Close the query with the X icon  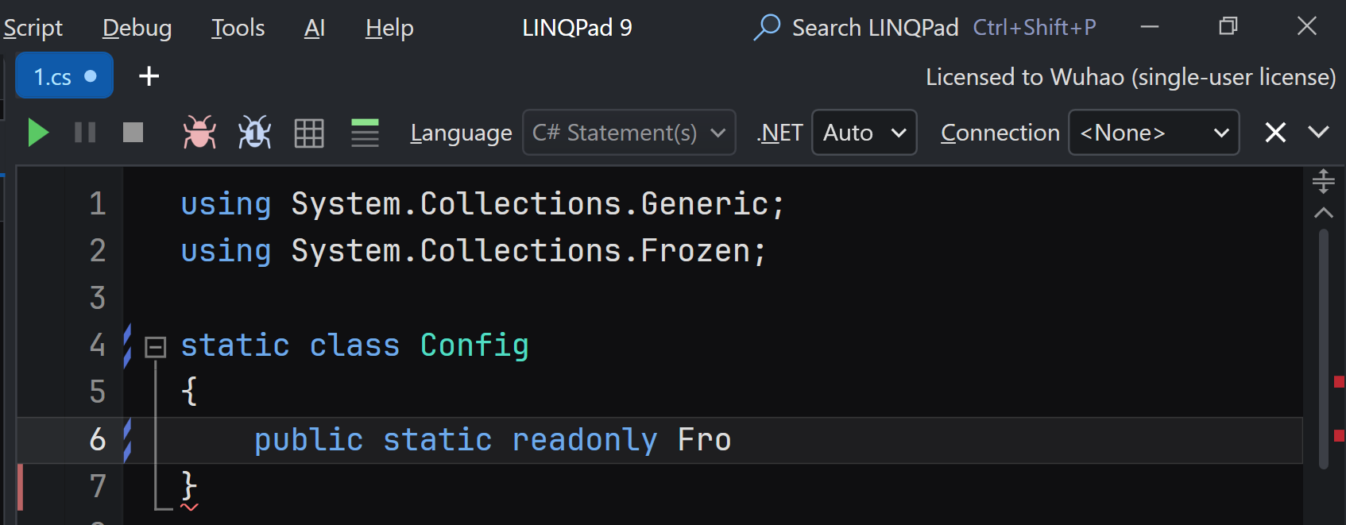click(1274, 133)
